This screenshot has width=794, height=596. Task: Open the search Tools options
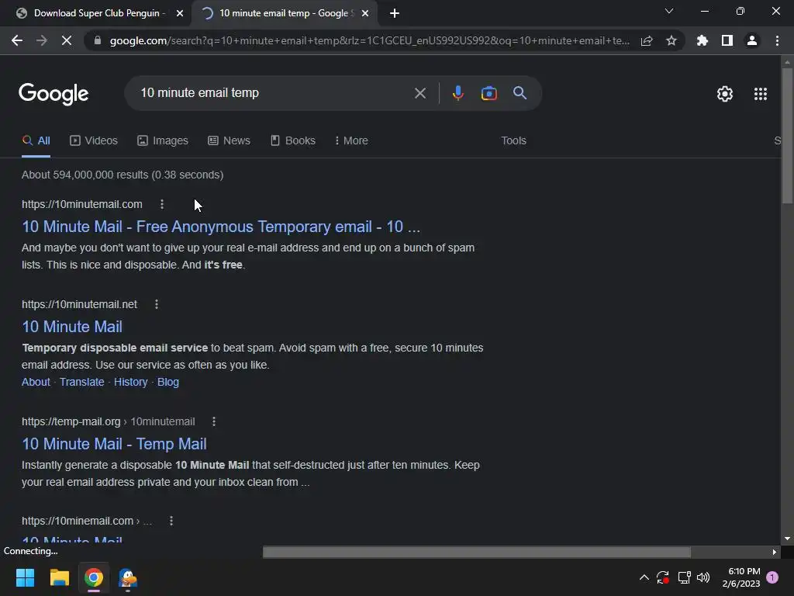[513, 140]
